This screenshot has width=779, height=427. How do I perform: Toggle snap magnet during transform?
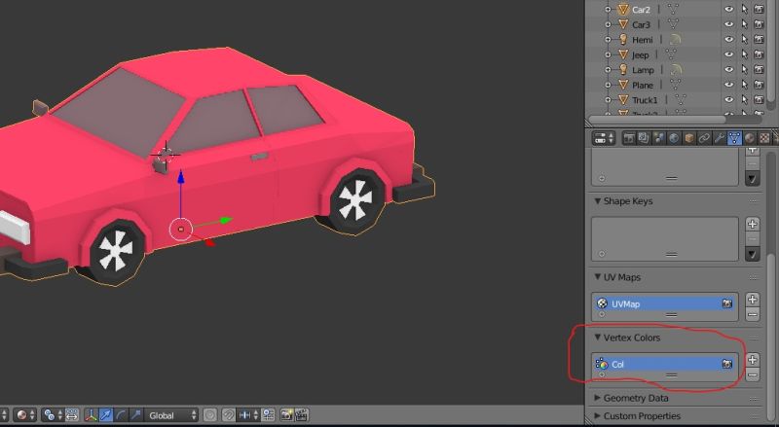(x=228, y=415)
